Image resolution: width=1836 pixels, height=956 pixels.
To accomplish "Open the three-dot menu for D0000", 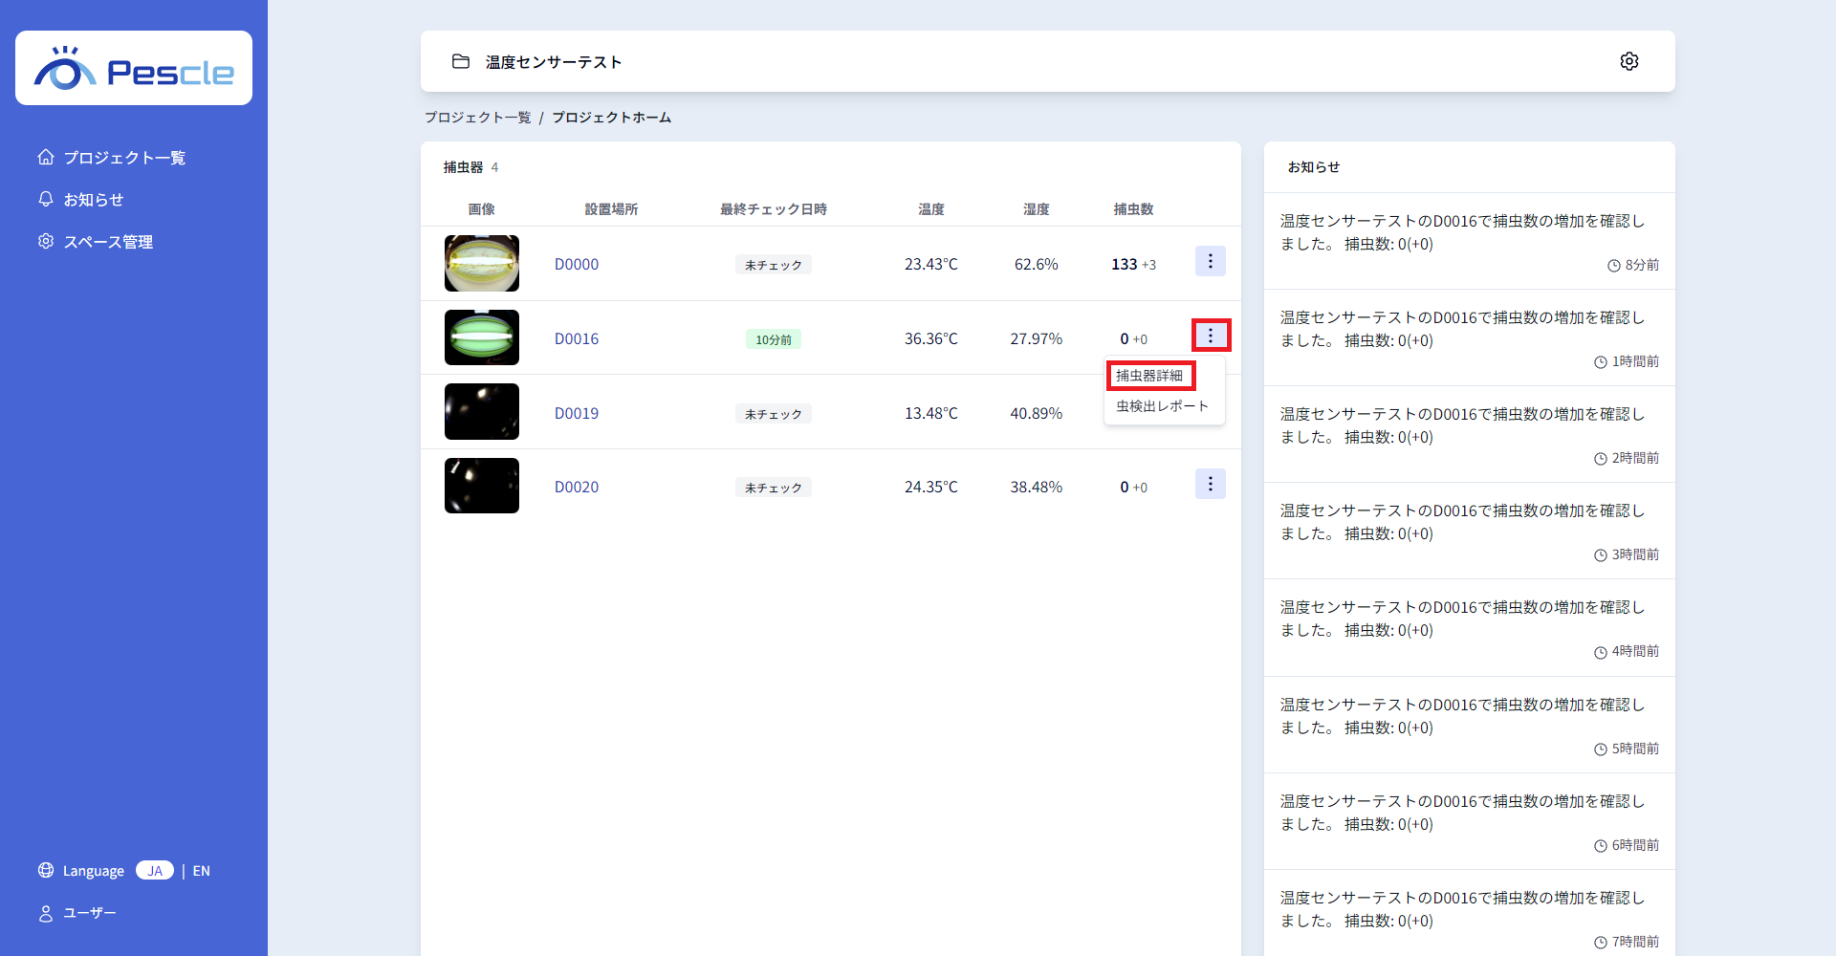I will pos(1210,261).
